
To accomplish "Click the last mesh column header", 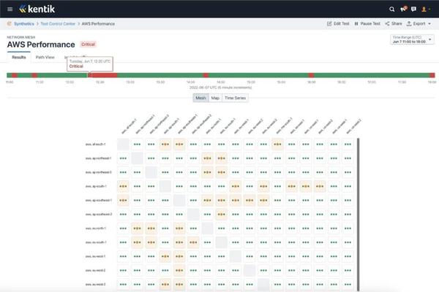I will coord(353,126).
